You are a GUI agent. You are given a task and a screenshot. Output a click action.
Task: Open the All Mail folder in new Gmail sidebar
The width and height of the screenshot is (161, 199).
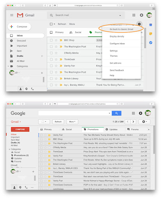click(21, 61)
